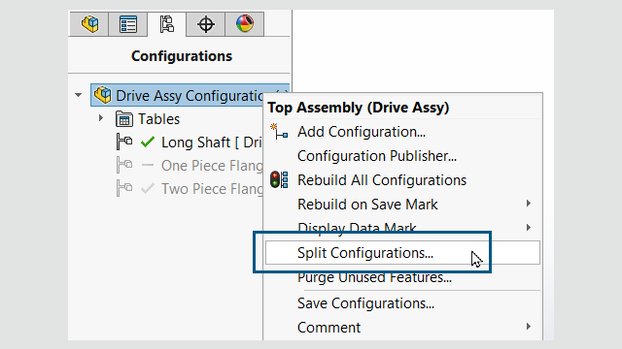Open the DimXpertManager crosshair tab
Viewport: 622px width, 349px height.
click(x=205, y=24)
